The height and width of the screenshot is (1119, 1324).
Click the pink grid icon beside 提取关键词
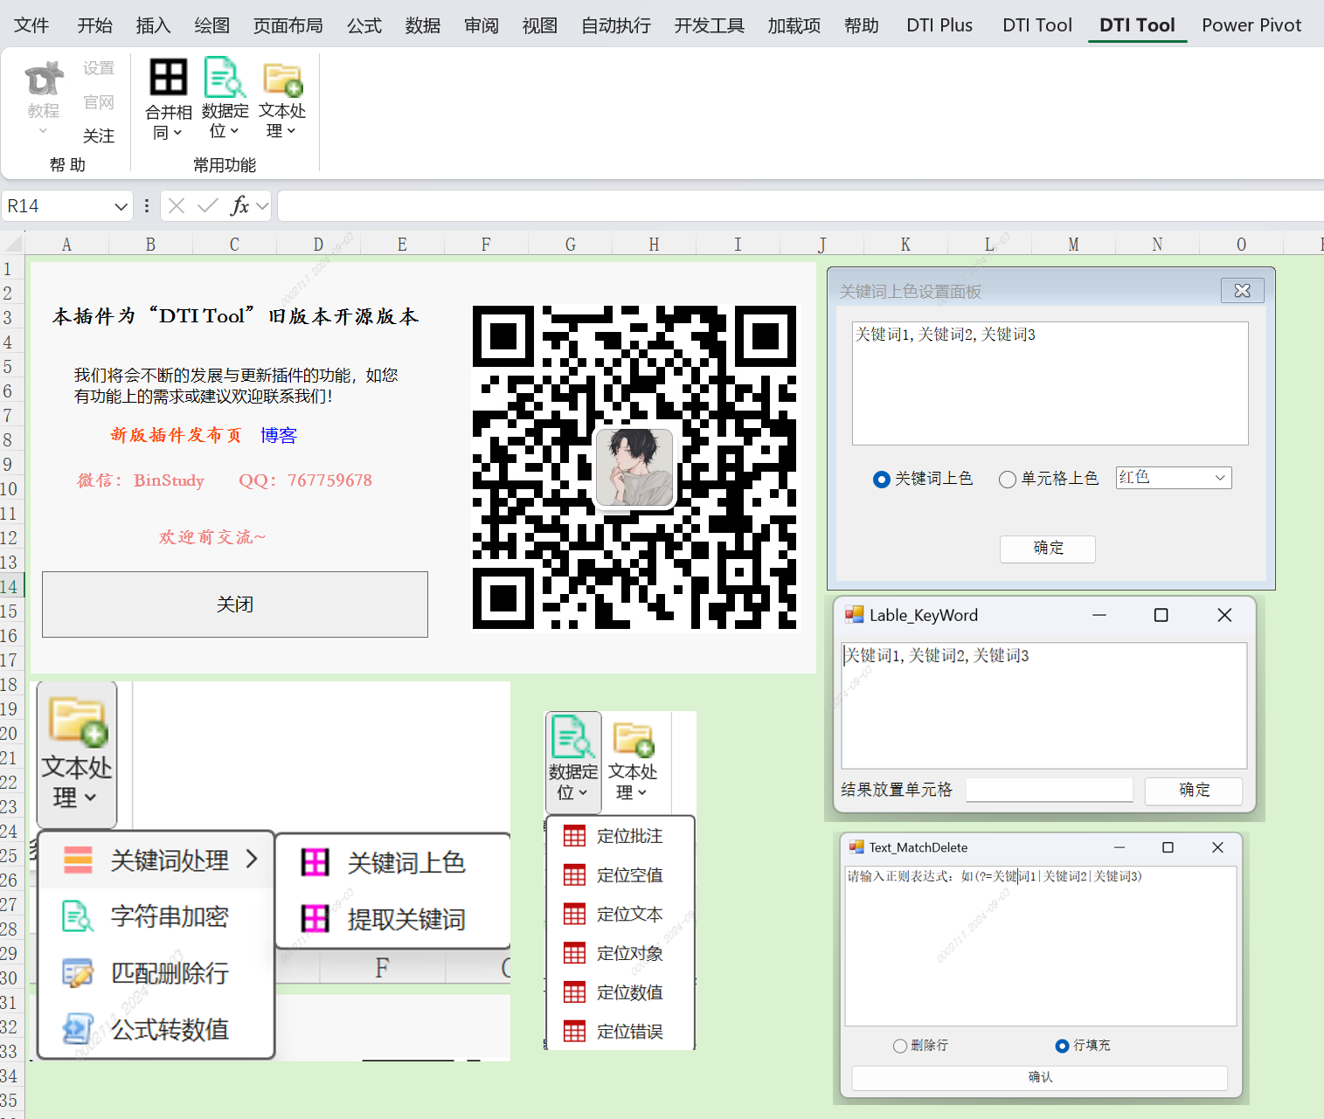click(315, 919)
